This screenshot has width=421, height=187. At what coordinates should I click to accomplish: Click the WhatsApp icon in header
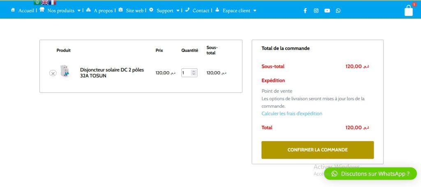[x=338, y=11]
